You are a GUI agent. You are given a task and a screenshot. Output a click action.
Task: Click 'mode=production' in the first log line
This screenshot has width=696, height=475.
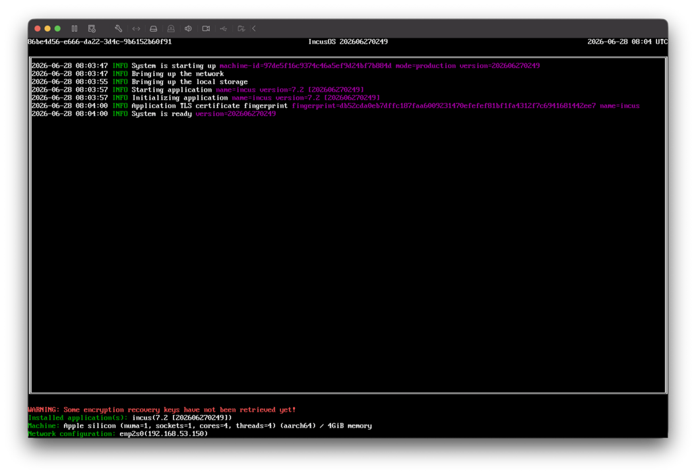click(x=426, y=66)
